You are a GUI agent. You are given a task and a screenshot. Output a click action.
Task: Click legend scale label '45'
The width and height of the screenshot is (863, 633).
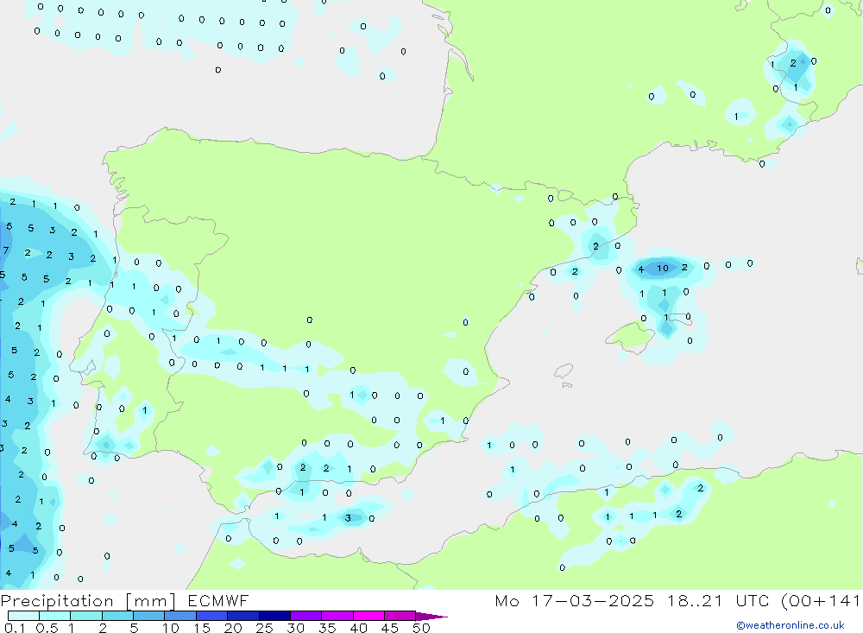click(x=390, y=628)
